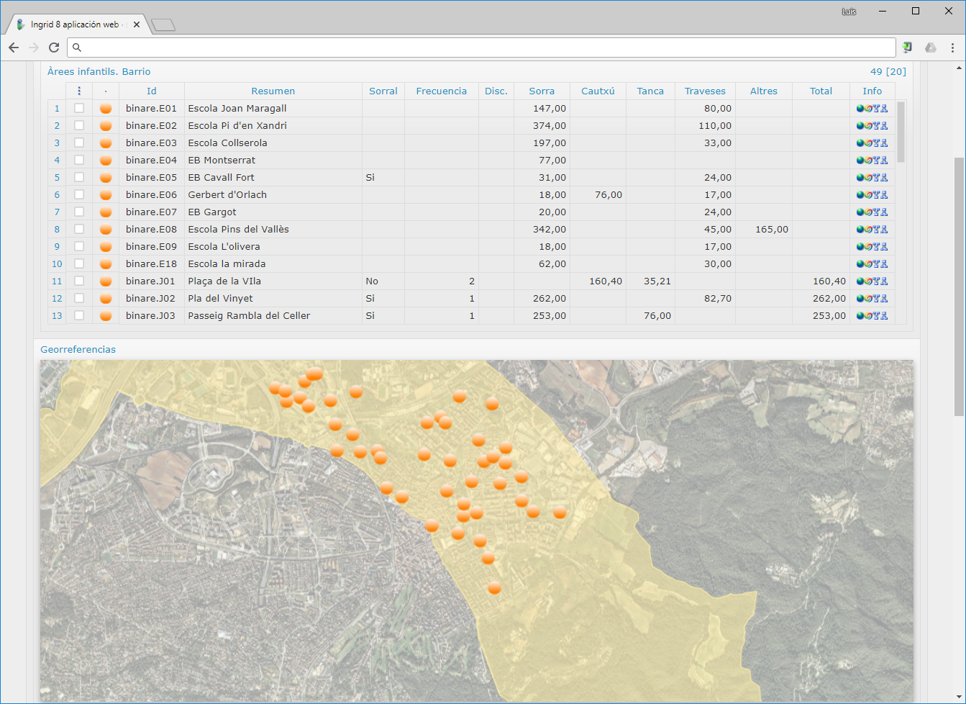Go back to the previous page
This screenshot has height=704, width=966.
(x=14, y=48)
